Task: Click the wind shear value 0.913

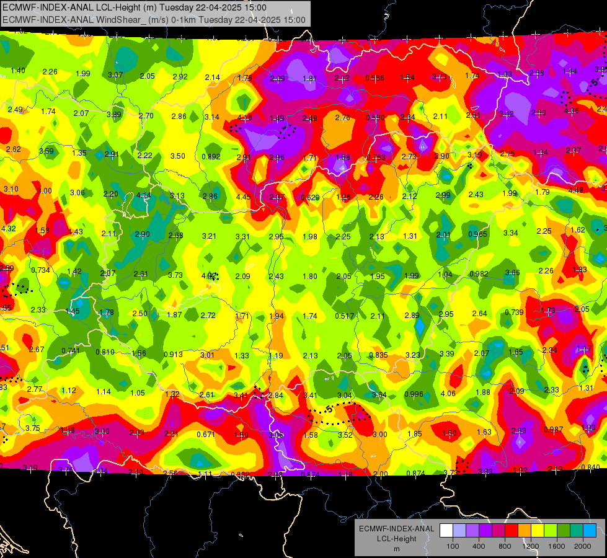Action: click(174, 354)
